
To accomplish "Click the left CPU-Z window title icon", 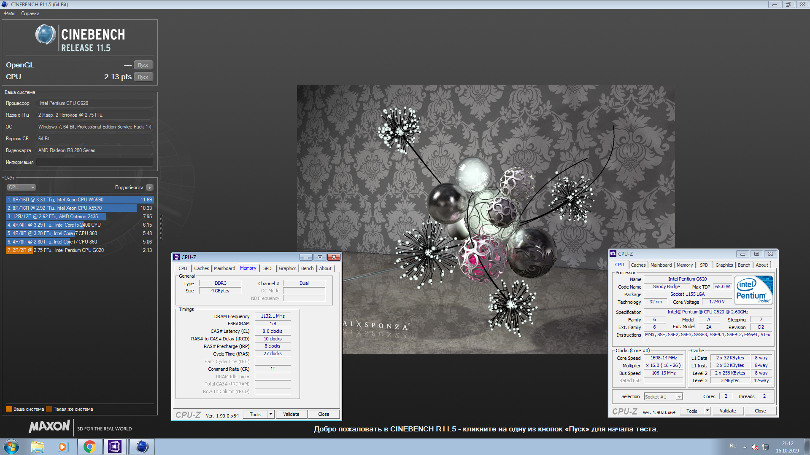I will pyautogui.click(x=177, y=257).
